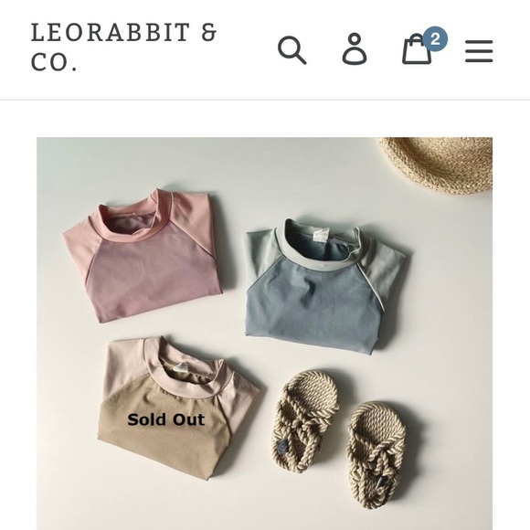Click the white label inside blue shirt neckline
This screenshot has height=530, width=530.
point(321,235)
